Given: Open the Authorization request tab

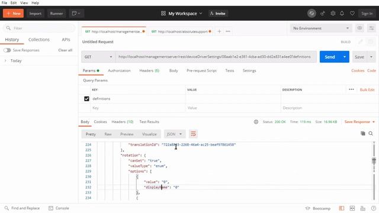Looking at the screenshot, I should pos(119,70).
